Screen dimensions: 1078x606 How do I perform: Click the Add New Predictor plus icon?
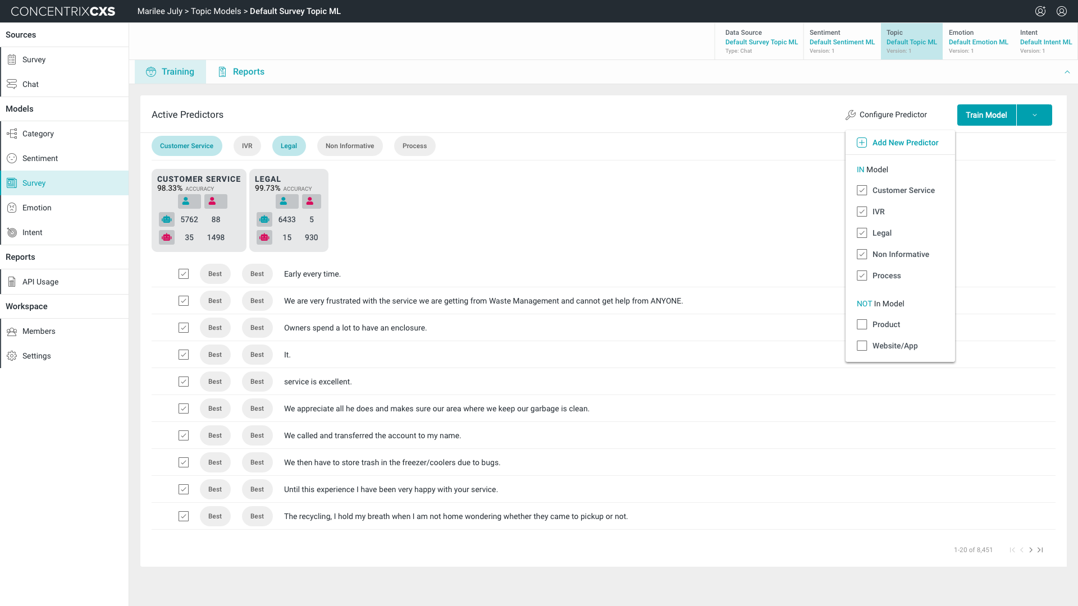coord(861,143)
